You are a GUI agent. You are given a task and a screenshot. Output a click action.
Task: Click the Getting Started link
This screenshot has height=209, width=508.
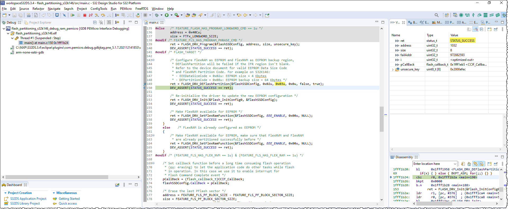(69, 199)
